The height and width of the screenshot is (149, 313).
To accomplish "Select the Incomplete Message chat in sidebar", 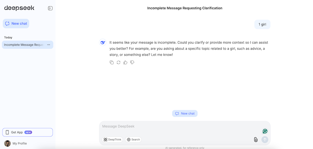I will tap(24, 45).
